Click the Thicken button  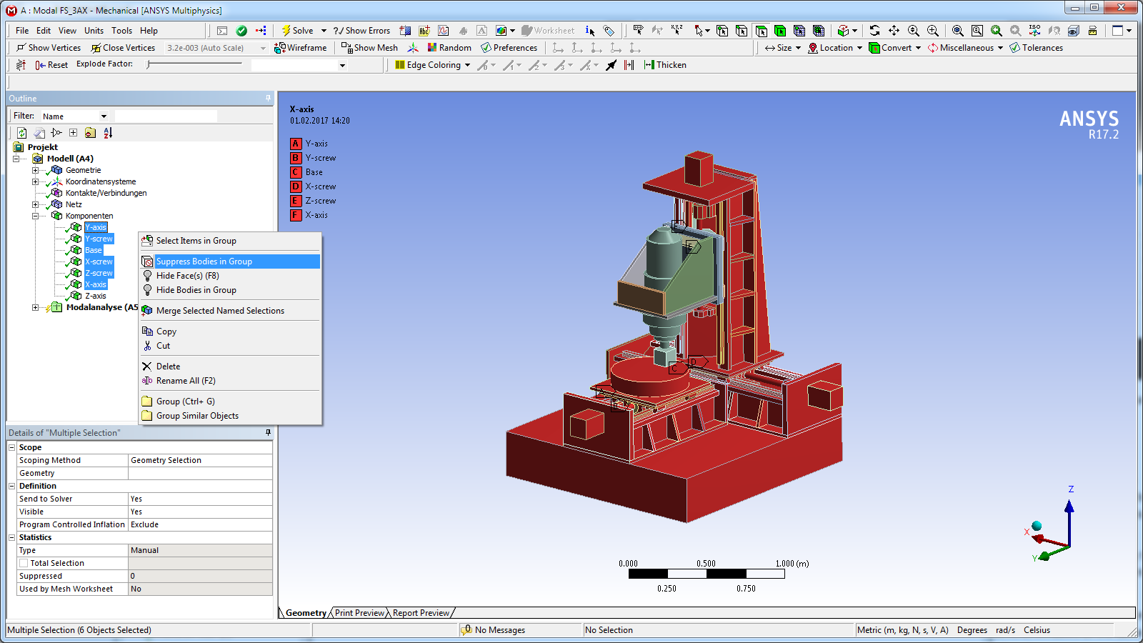click(665, 65)
